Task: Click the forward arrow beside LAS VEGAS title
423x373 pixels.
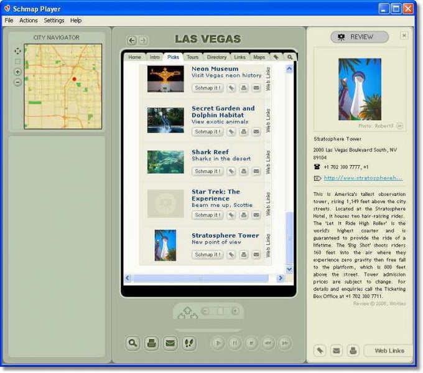Action: (143, 40)
